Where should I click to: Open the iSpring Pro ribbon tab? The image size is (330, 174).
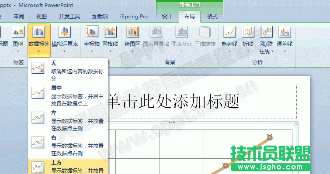click(134, 17)
